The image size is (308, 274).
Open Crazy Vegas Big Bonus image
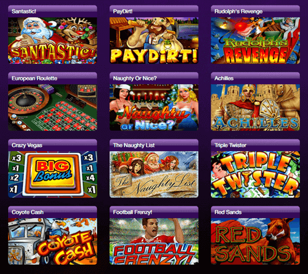point(52,174)
